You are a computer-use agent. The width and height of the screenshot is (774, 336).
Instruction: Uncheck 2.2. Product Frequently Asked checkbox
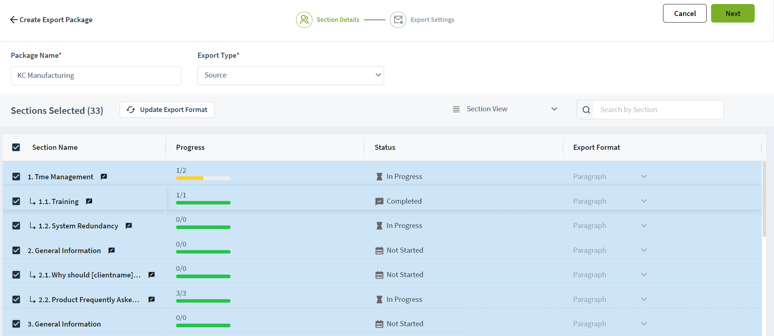tap(16, 300)
